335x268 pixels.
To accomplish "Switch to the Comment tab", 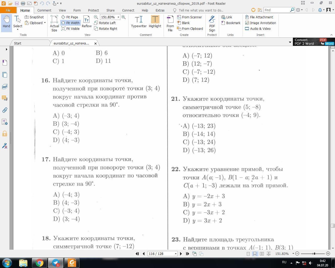I will (44, 10).
